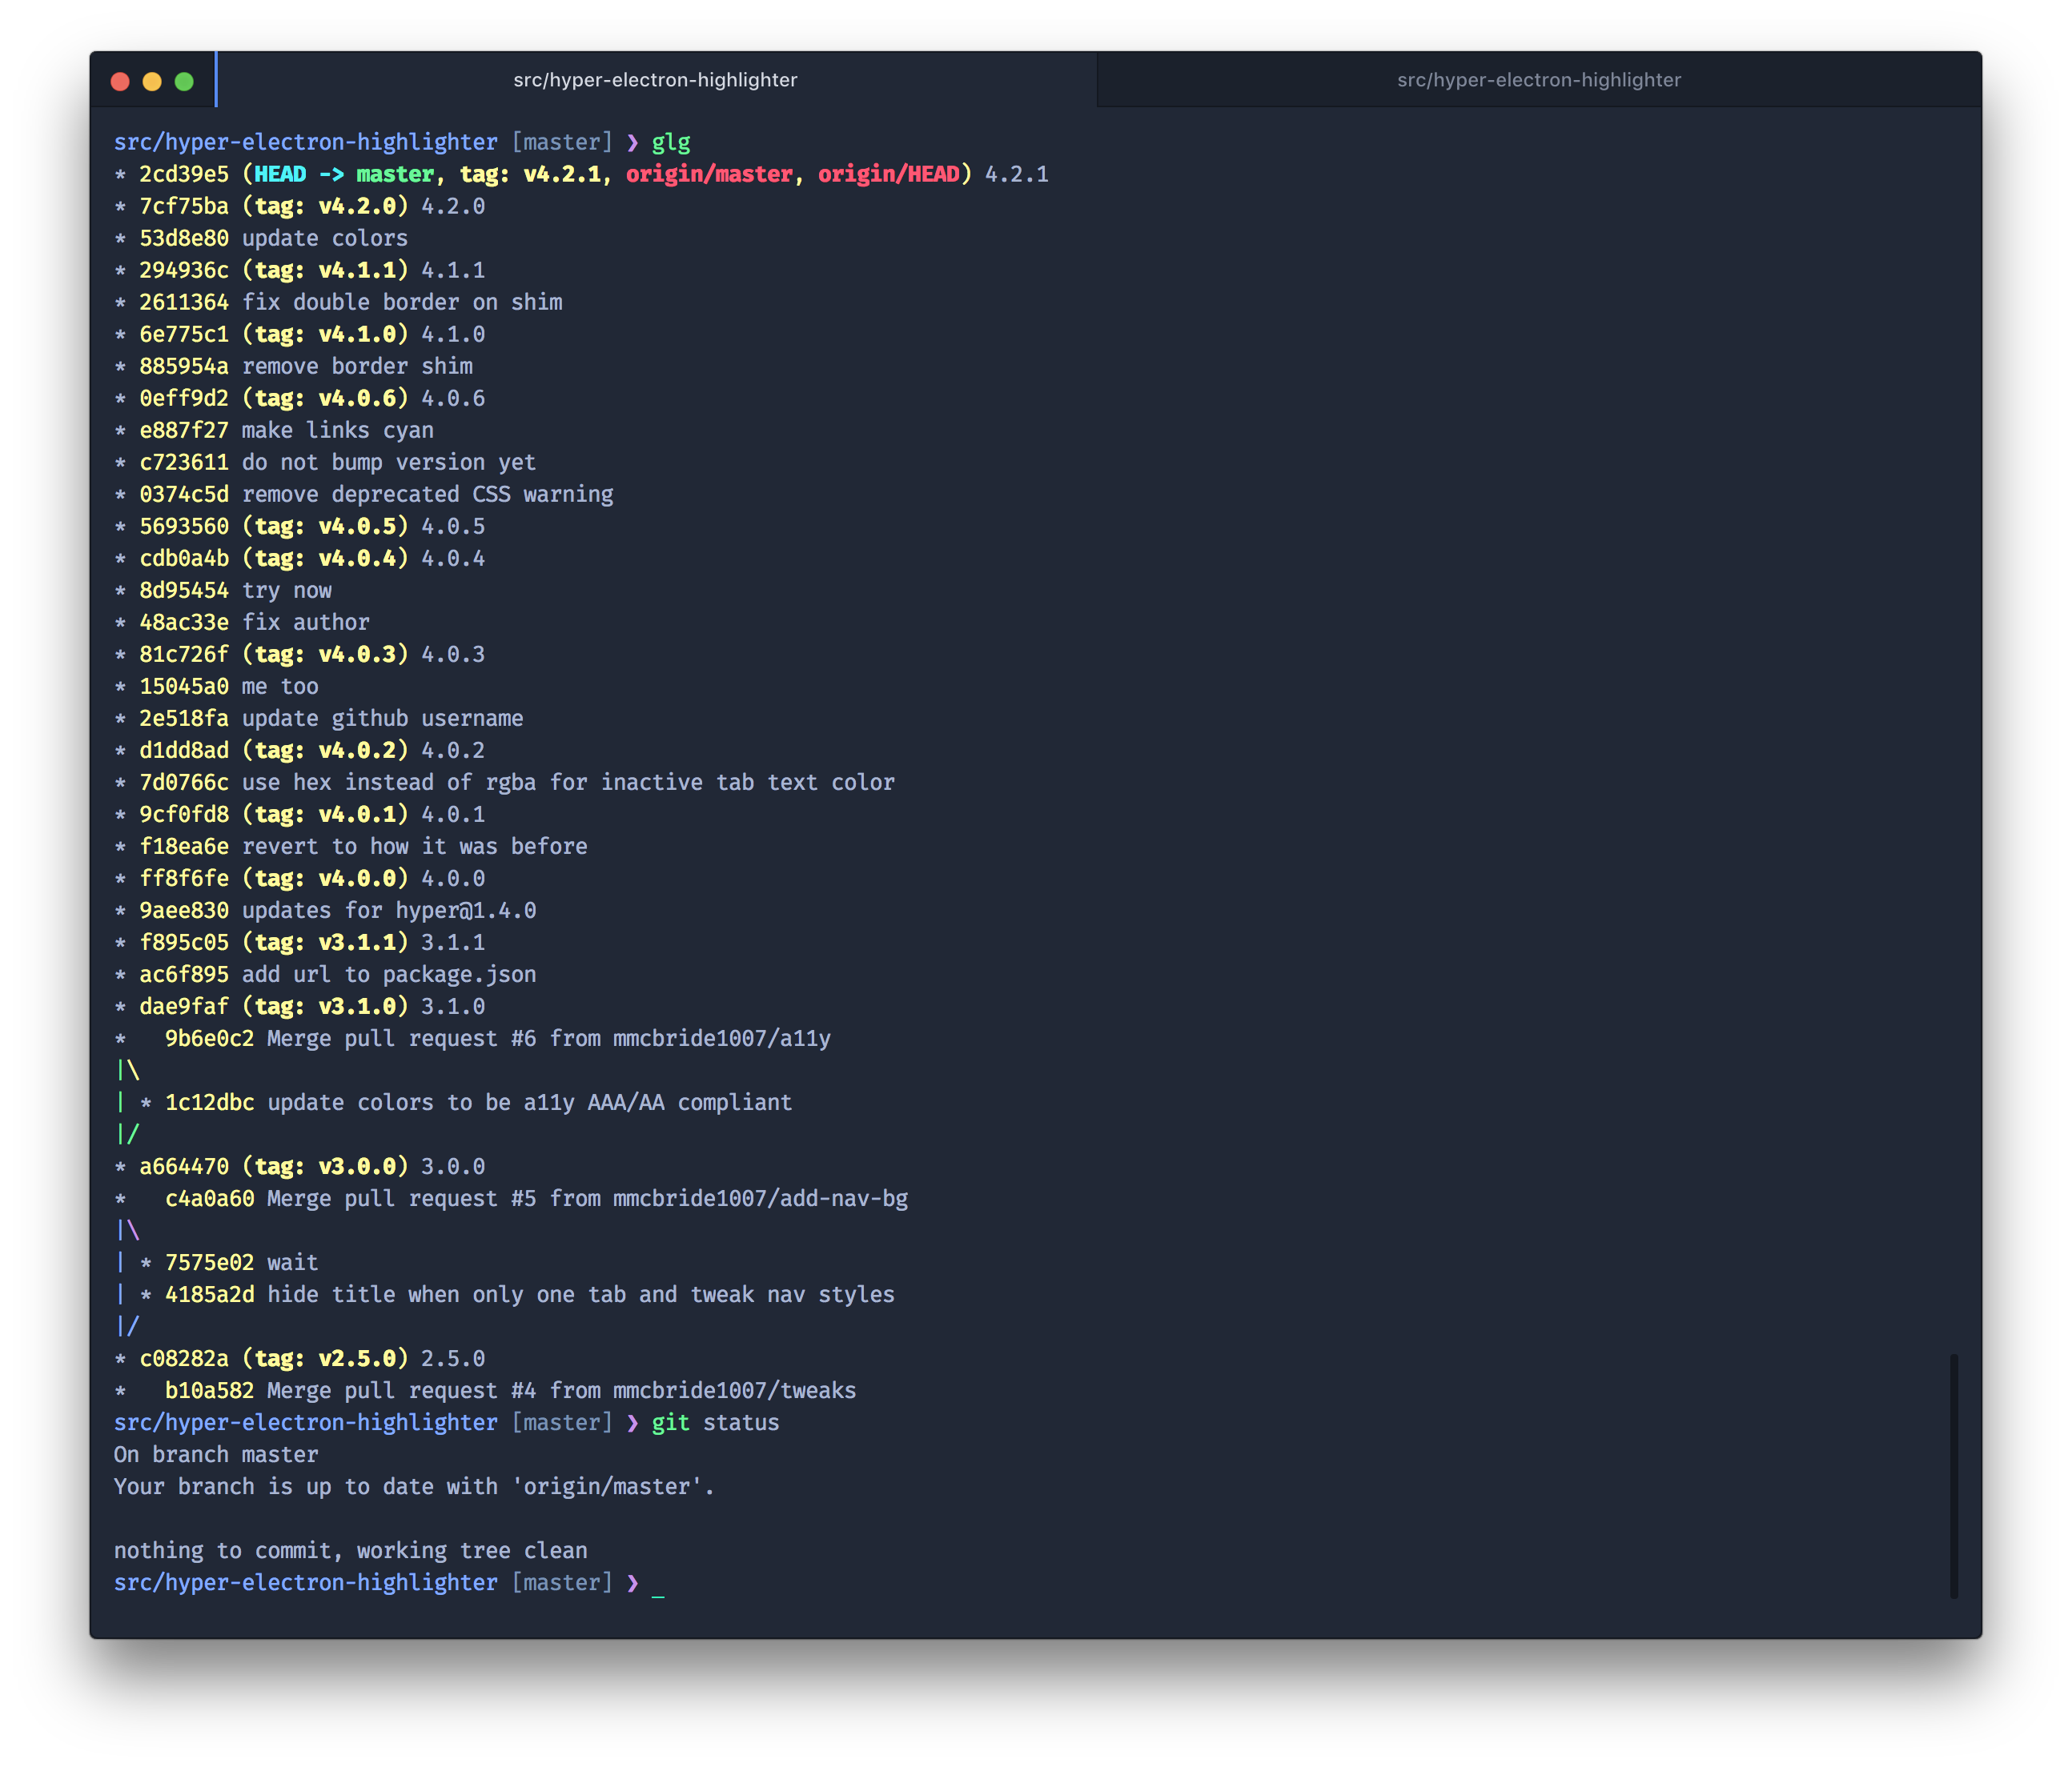
Task: Click the 'git status' command text
Action: 715,1422
